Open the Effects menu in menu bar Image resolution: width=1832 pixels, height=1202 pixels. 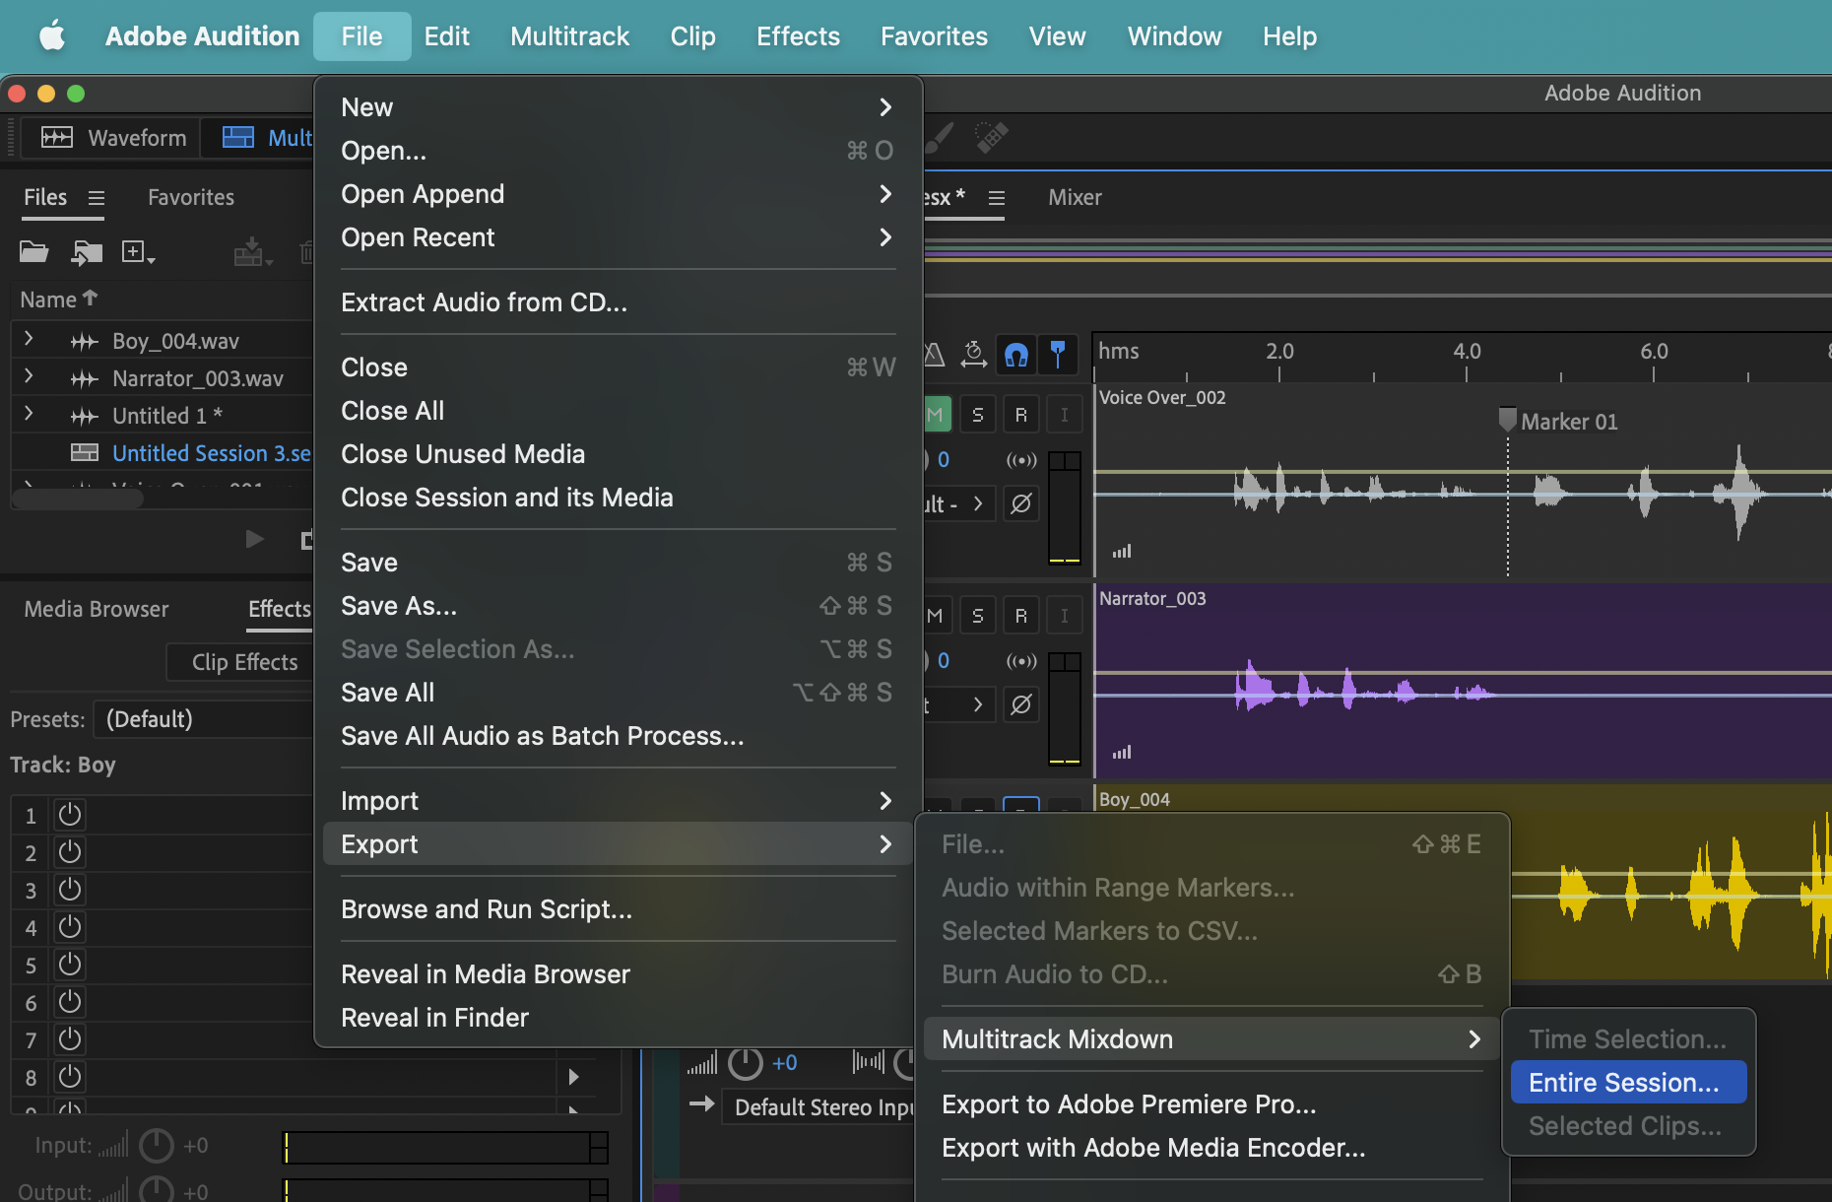tap(798, 36)
